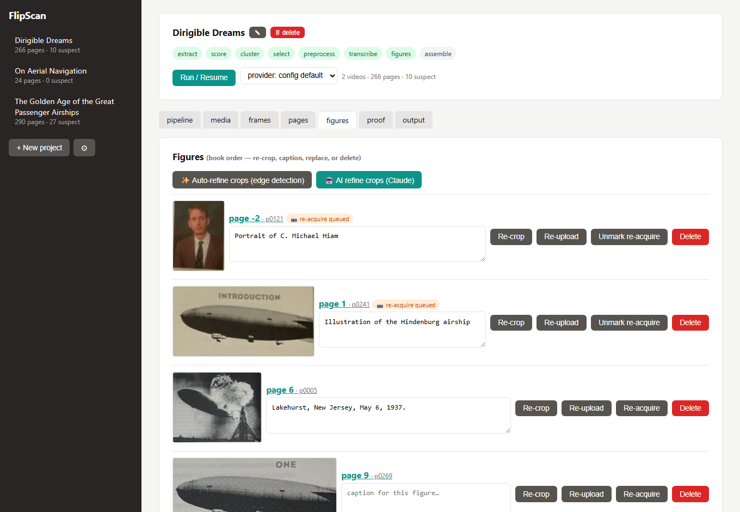Click the FlipScan logo title
The image size is (740, 512).
27,16
